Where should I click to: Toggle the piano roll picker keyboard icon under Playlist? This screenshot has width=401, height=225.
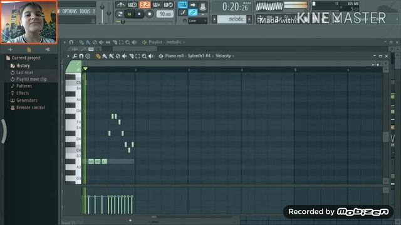pyautogui.click(x=91, y=49)
